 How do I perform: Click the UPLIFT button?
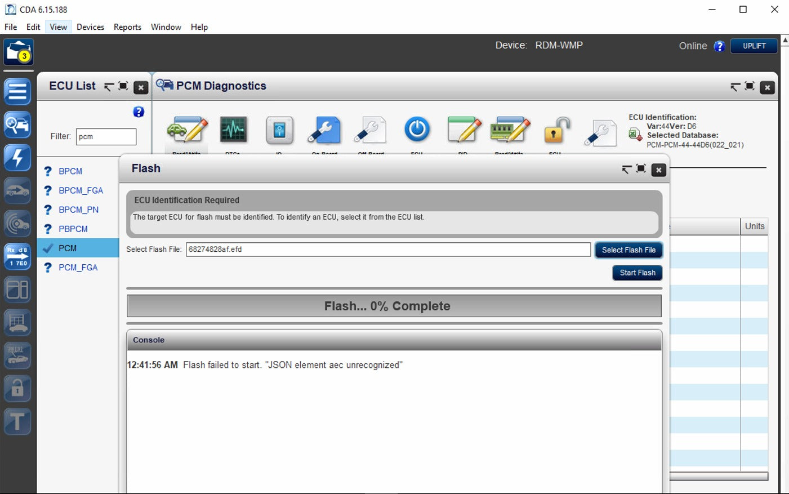(754, 46)
